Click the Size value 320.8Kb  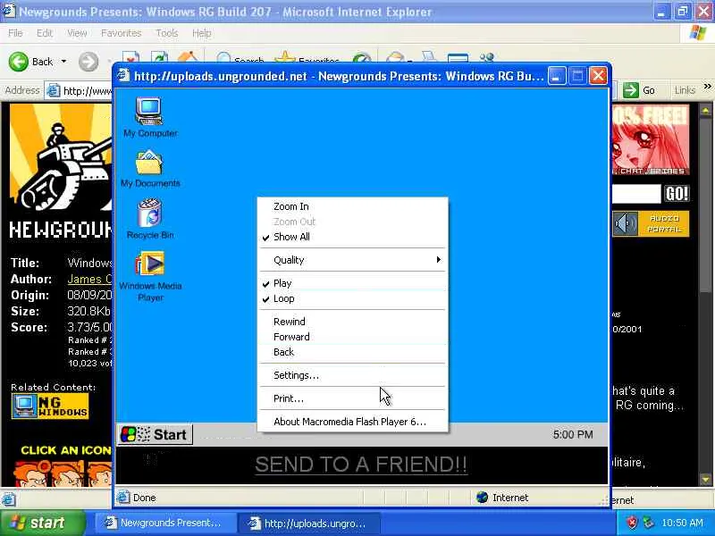point(88,311)
